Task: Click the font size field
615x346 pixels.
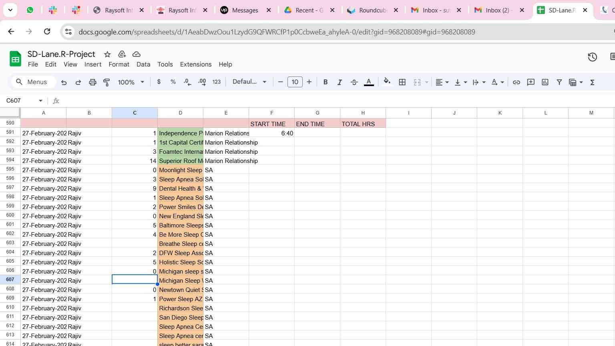Action: 295,82
